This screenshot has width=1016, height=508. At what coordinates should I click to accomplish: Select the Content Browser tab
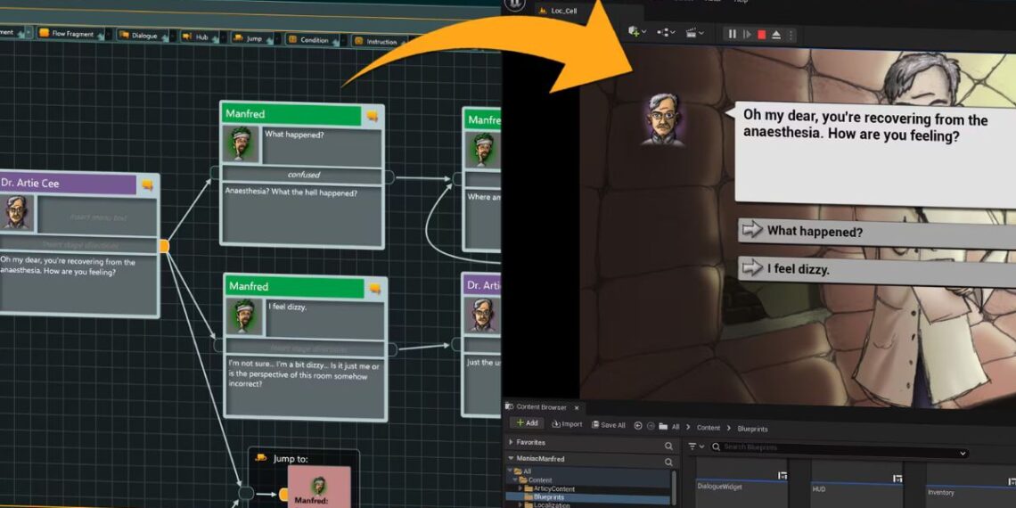pyautogui.click(x=541, y=407)
